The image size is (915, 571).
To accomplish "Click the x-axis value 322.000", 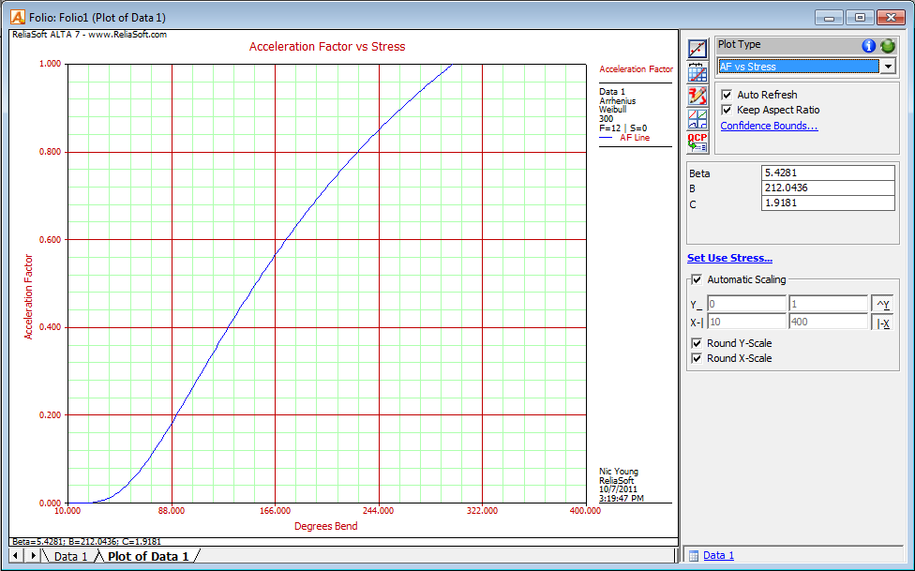I will click(482, 511).
